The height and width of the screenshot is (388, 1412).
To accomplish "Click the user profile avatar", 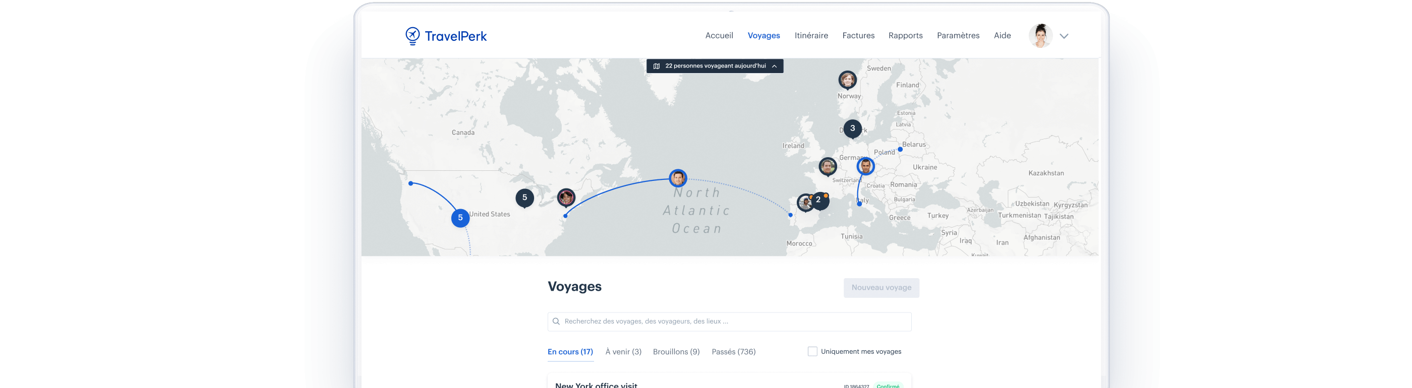I will (x=1040, y=36).
